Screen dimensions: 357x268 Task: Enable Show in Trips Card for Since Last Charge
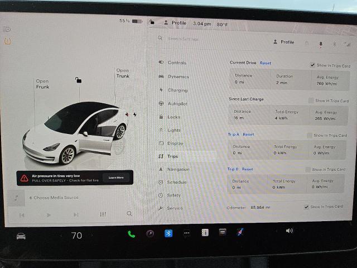311,100
